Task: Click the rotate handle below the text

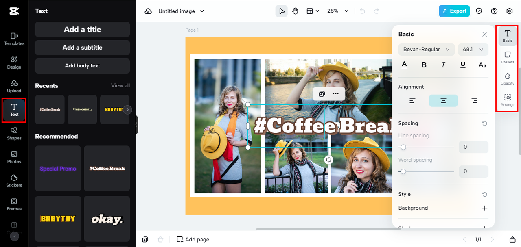Action: (x=328, y=160)
